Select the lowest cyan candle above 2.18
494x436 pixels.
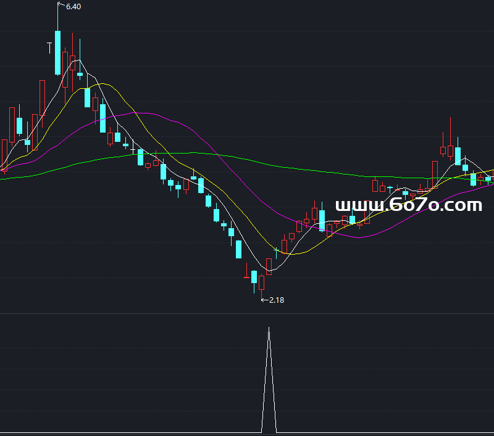(x=254, y=277)
